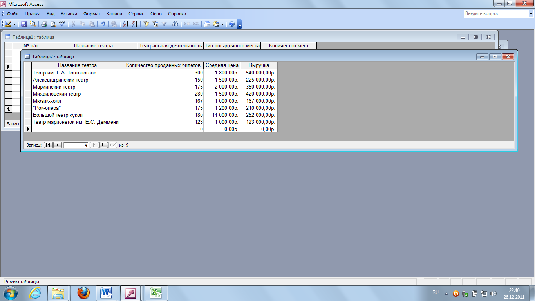Open the Записи menu
The width and height of the screenshot is (535, 301).
114,14
